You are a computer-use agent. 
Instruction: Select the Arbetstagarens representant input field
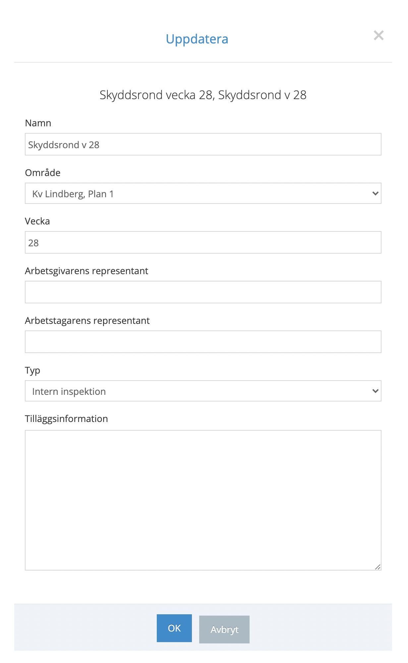point(203,342)
